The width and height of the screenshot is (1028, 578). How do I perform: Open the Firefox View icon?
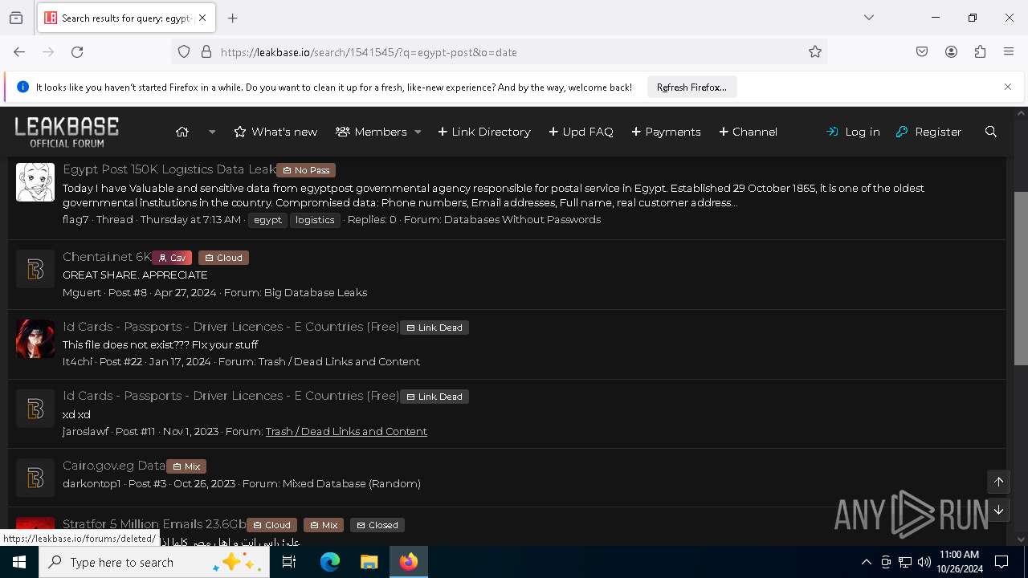[16, 18]
